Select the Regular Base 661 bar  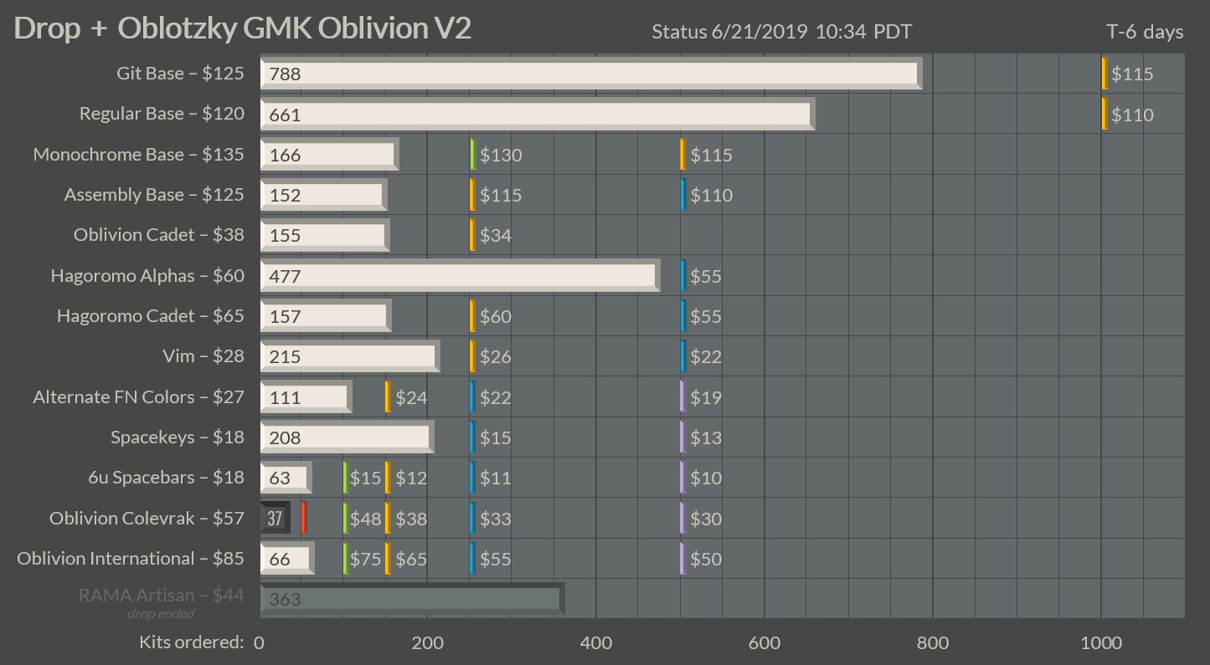point(537,114)
